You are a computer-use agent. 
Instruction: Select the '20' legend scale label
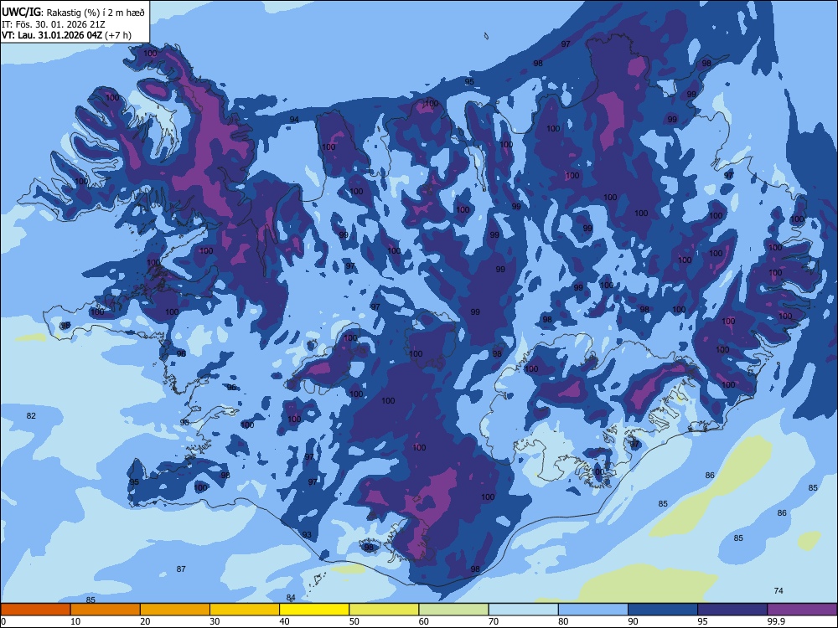(x=145, y=621)
